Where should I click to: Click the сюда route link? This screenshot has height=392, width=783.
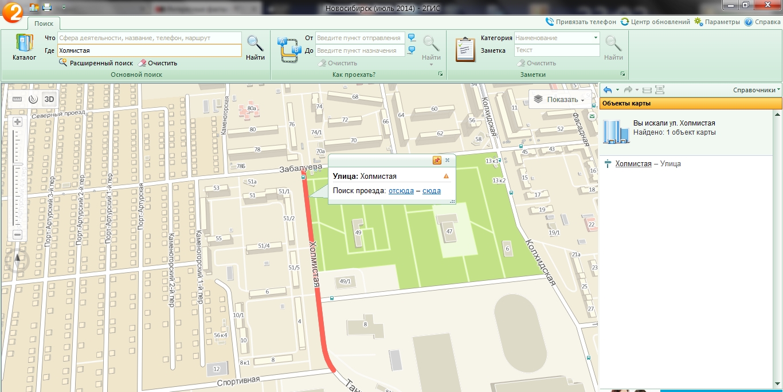[x=432, y=190]
